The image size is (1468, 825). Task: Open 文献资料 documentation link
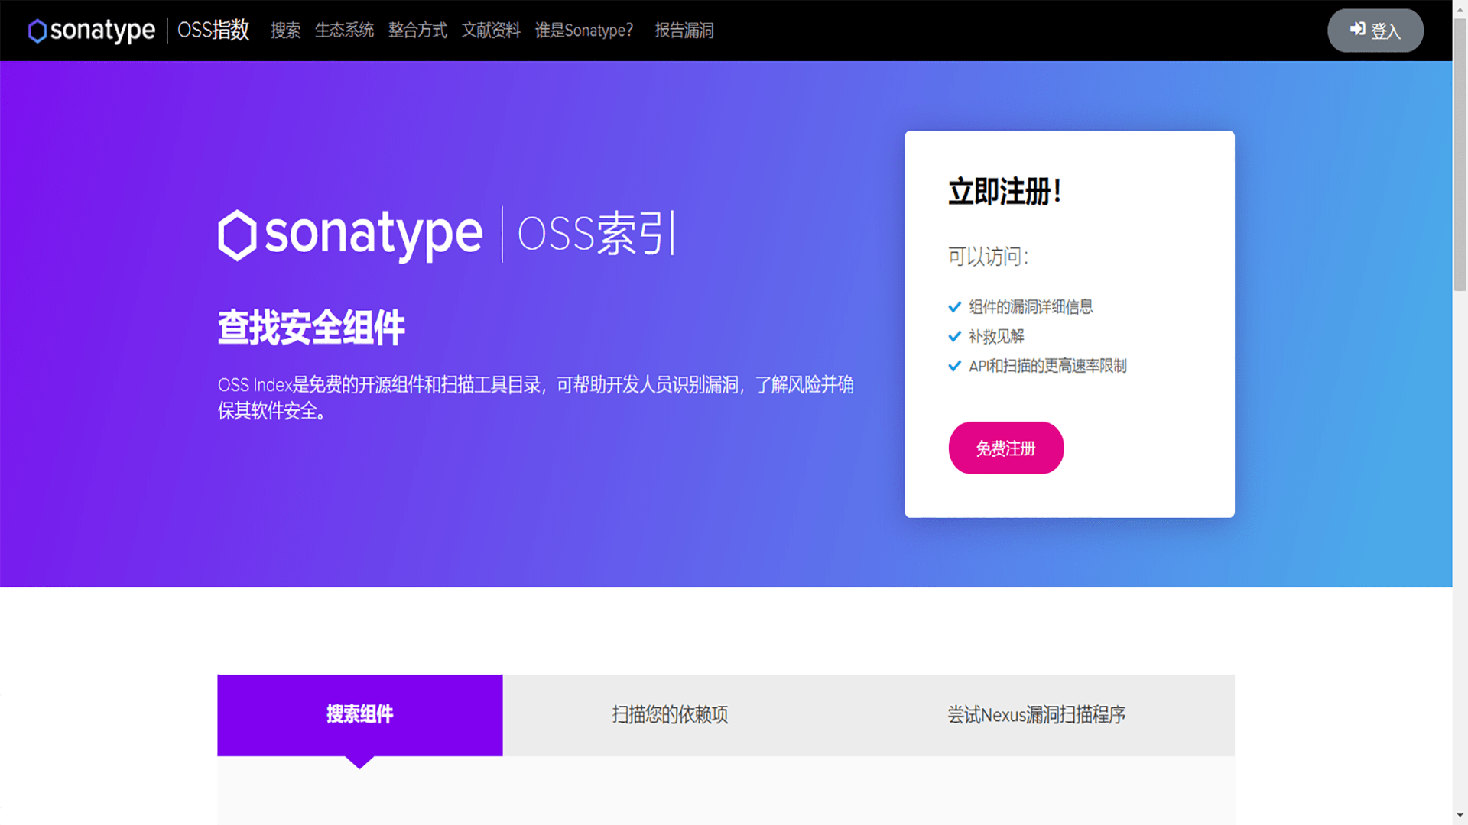click(490, 31)
